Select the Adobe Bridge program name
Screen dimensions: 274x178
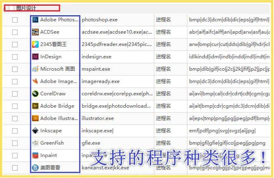coord(57,106)
